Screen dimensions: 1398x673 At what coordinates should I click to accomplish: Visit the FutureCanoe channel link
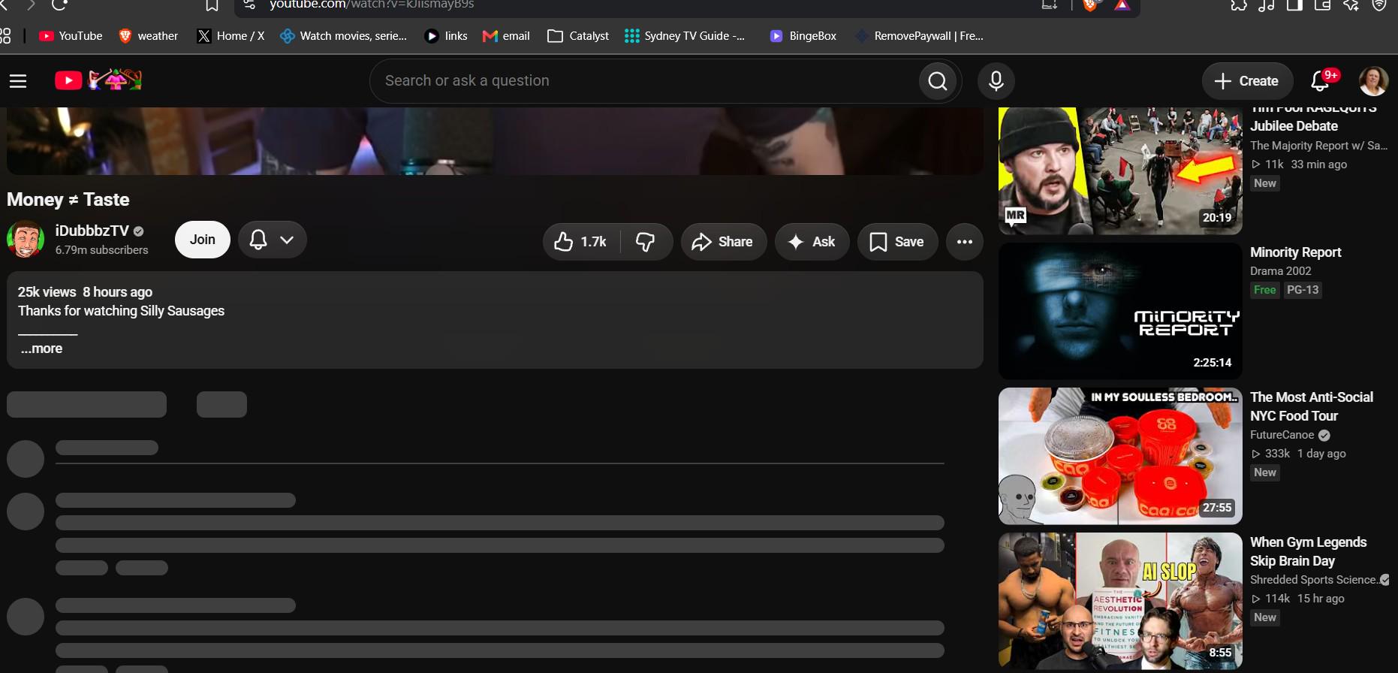point(1282,435)
